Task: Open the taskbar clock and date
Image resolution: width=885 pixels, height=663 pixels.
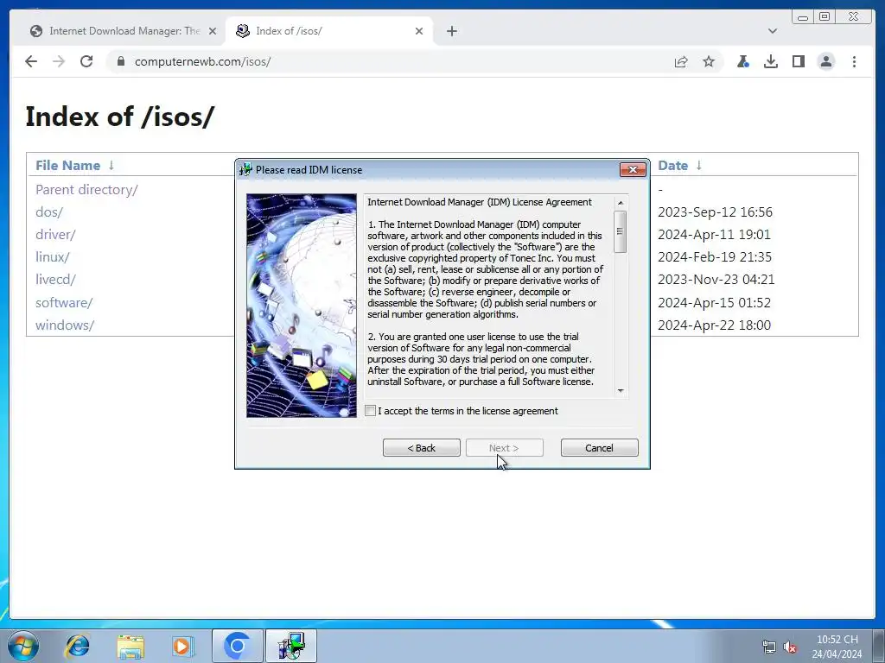Action: (x=837, y=647)
